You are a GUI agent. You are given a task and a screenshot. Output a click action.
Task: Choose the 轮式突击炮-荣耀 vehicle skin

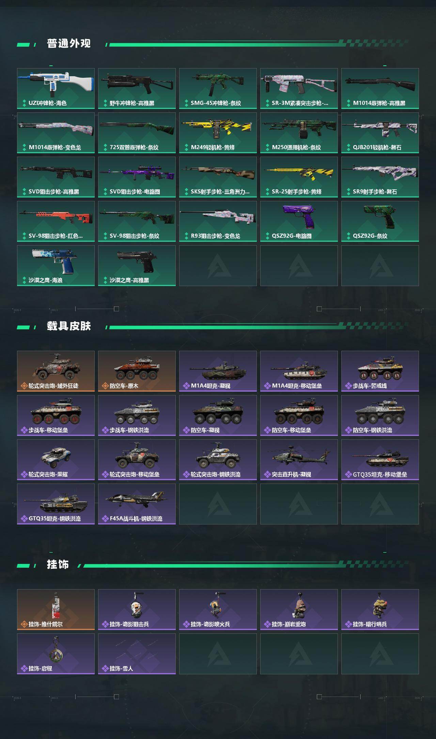[x=56, y=460]
